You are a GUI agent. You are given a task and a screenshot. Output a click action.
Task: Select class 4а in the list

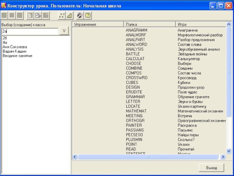[5, 43]
